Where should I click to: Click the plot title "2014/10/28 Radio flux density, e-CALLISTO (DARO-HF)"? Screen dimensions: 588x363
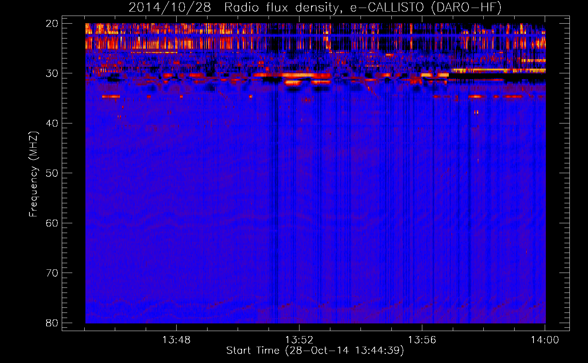coord(315,8)
